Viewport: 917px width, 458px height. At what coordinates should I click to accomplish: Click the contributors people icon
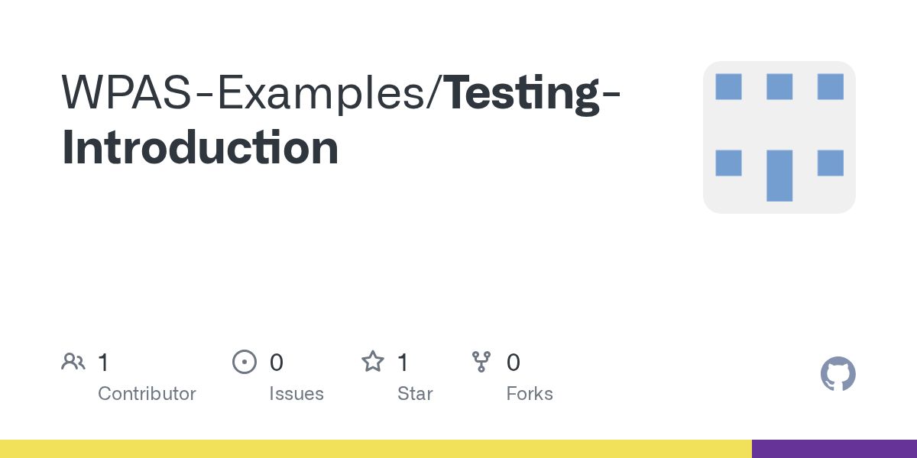click(x=73, y=362)
